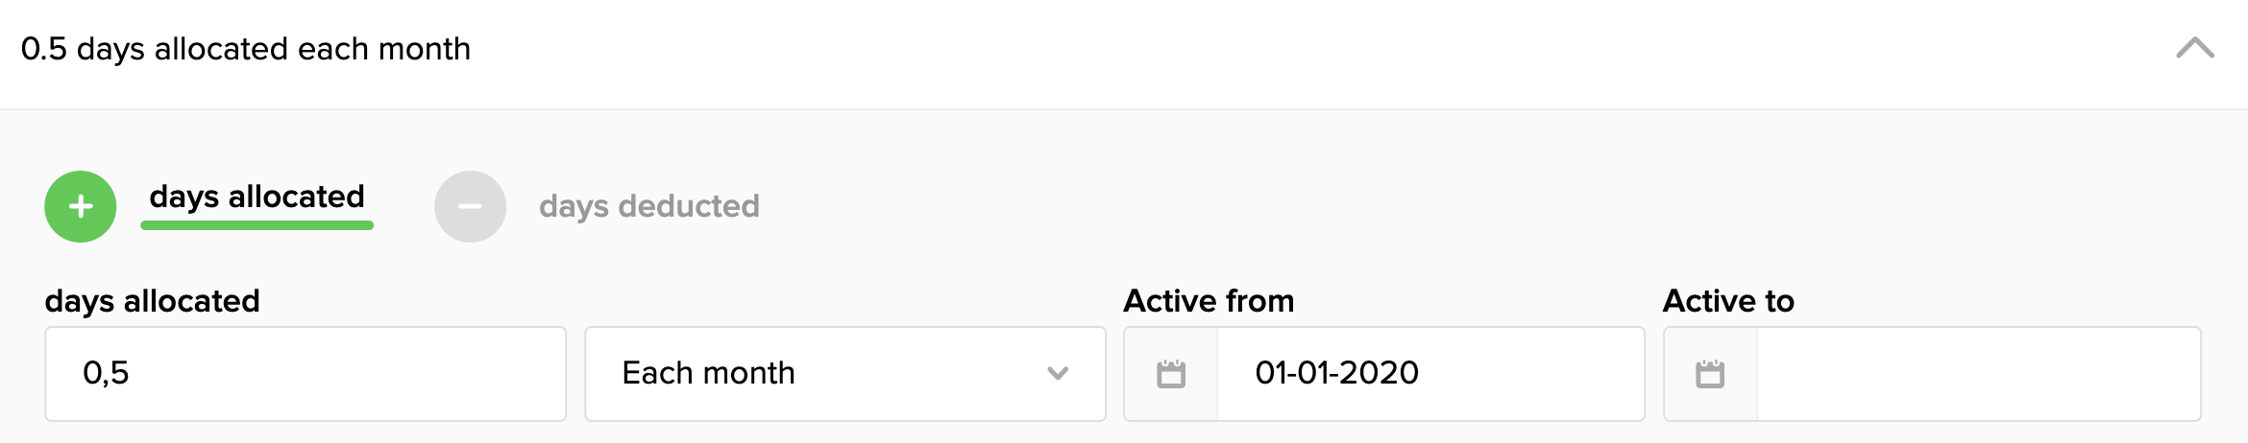Click the down arrow in Each month selector
The image size is (2248, 443).
click(x=1058, y=373)
